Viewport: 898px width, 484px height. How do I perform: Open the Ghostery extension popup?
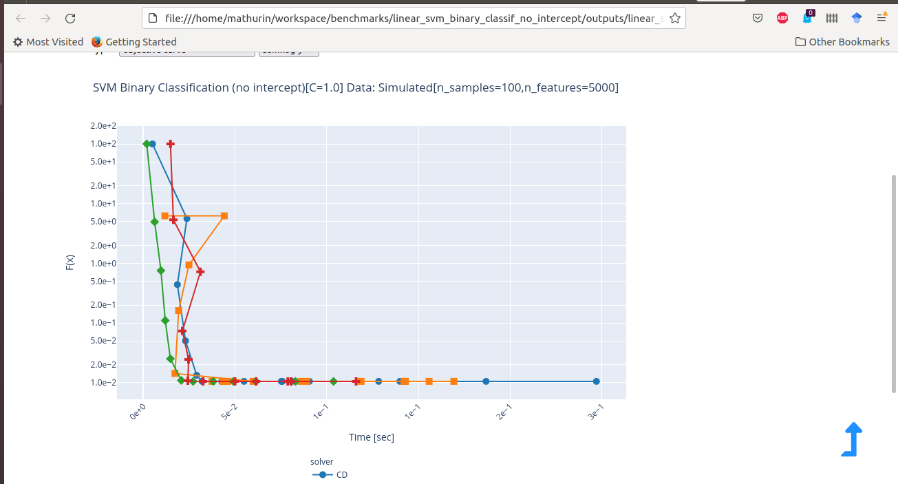pyautogui.click(x=806, y=18)
